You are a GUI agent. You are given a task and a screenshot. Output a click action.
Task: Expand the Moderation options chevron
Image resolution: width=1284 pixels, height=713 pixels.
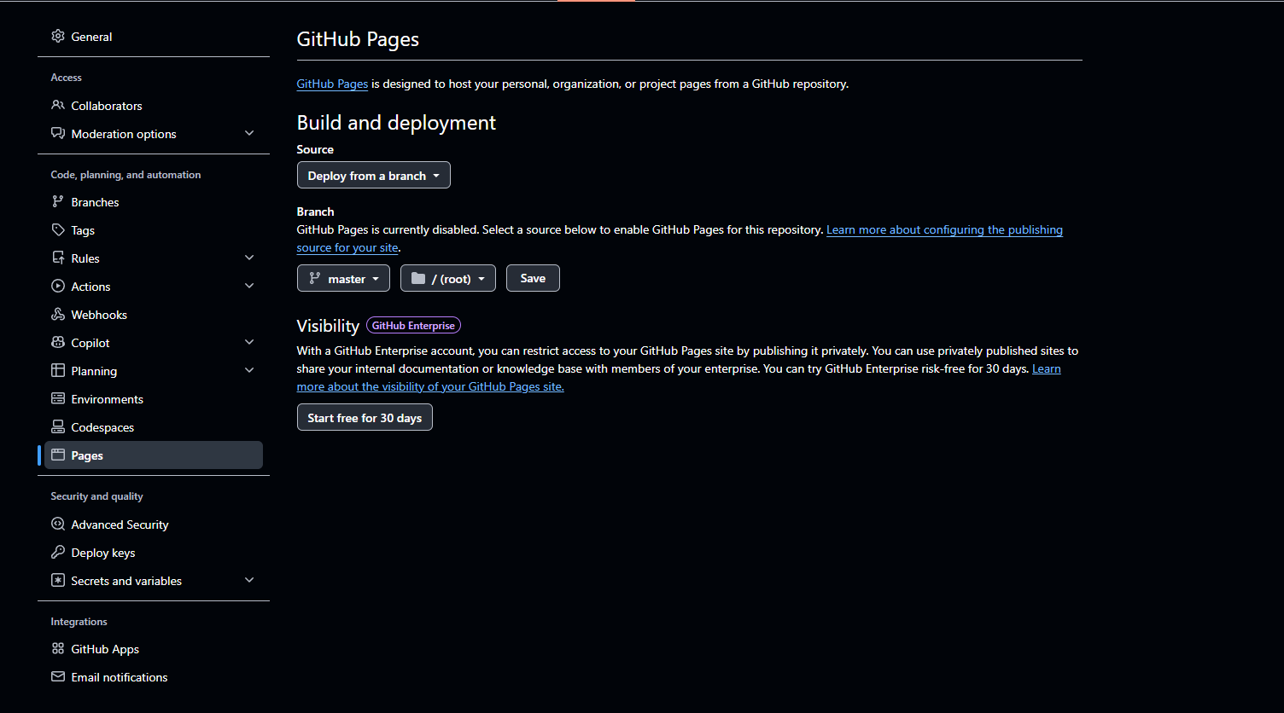pyautogui.click(x=249, y=134)
